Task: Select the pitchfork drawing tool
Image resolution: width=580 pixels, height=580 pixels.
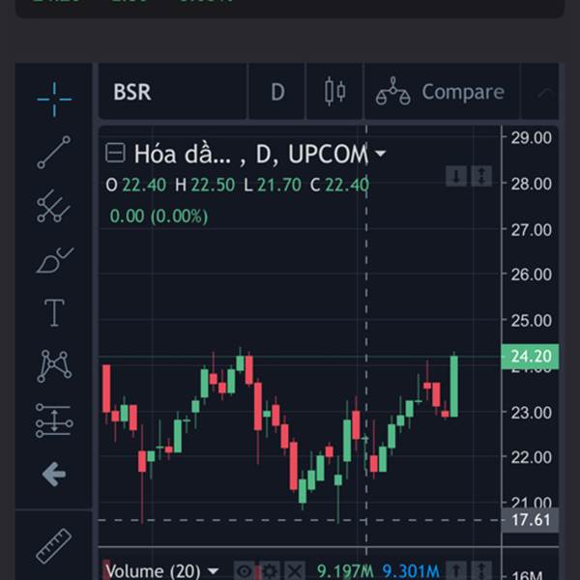Action: [x=54, y=206]
